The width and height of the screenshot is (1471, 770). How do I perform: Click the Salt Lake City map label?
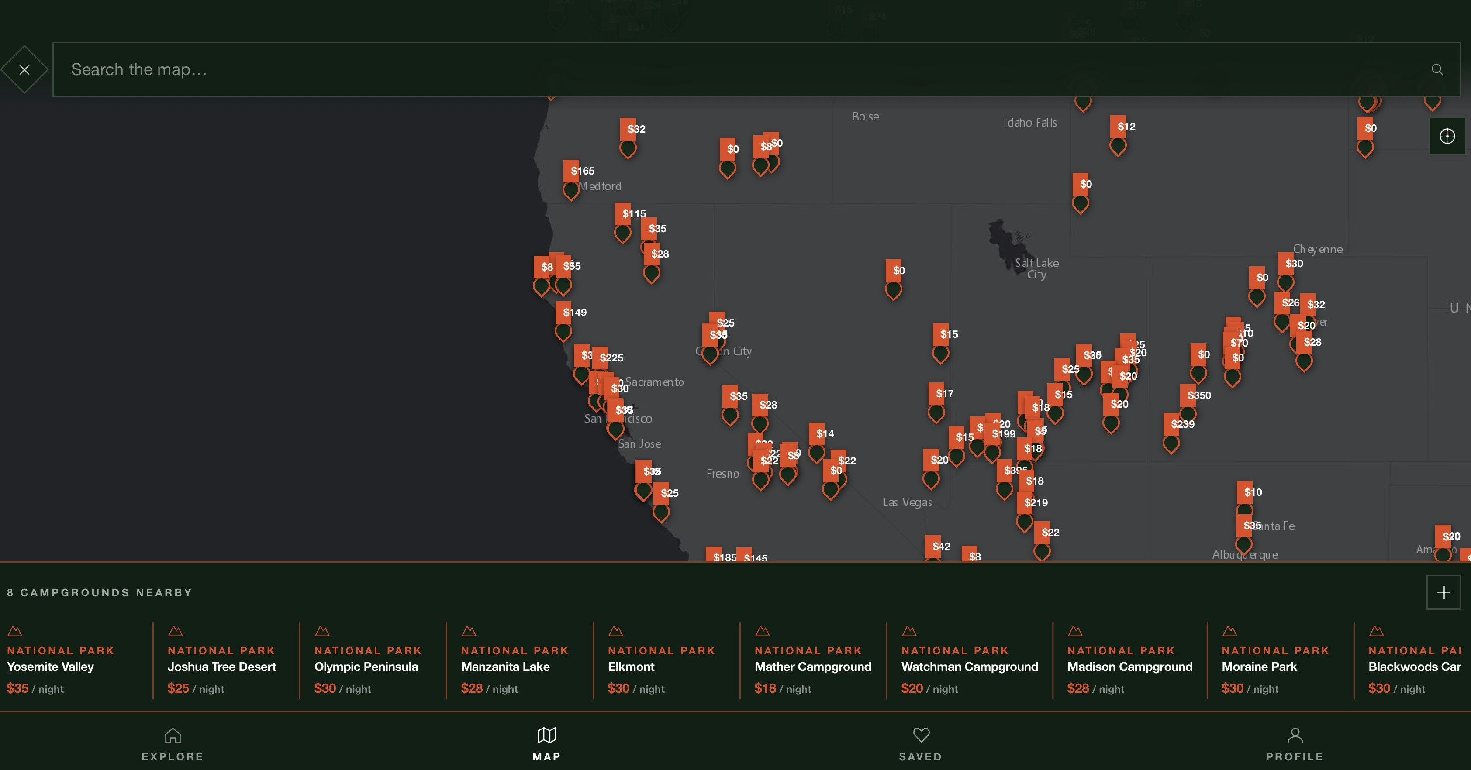(x=1036, y=269)
